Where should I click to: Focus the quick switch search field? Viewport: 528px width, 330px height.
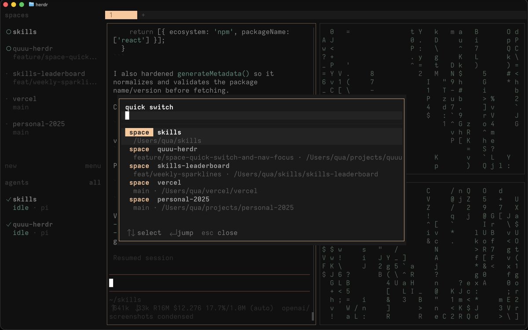coord(263,116)
